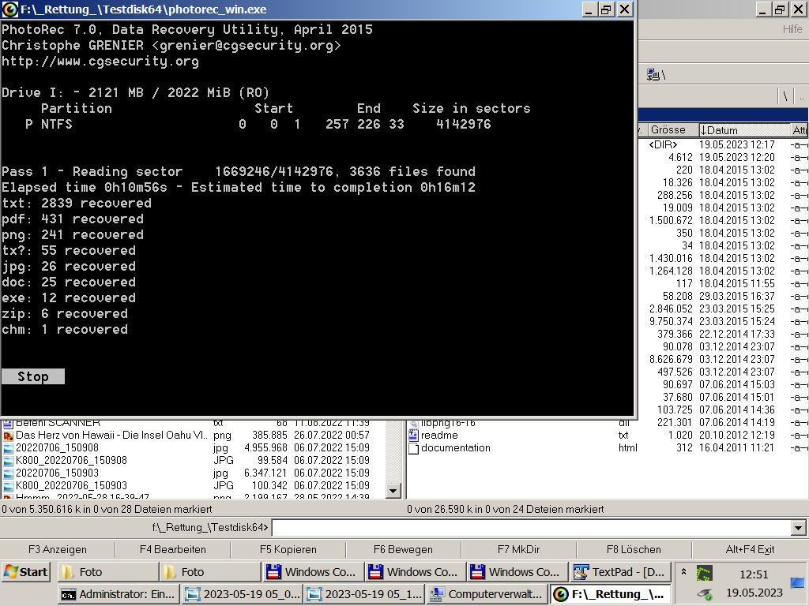Image resolution: width=809 pixels, height=606 pixels.
Task: Open the Hilfe menu in Total Commander
Action: click(x=792, y=29)
